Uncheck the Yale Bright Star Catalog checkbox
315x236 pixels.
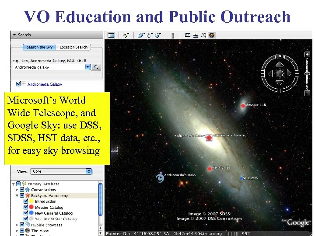(x=26, y=219)
